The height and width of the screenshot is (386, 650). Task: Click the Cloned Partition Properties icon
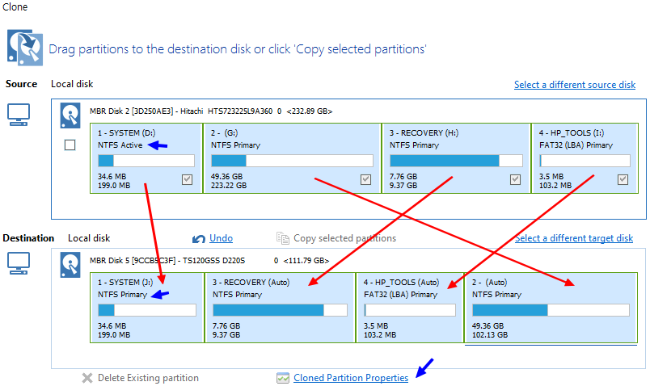click(282, 378)
